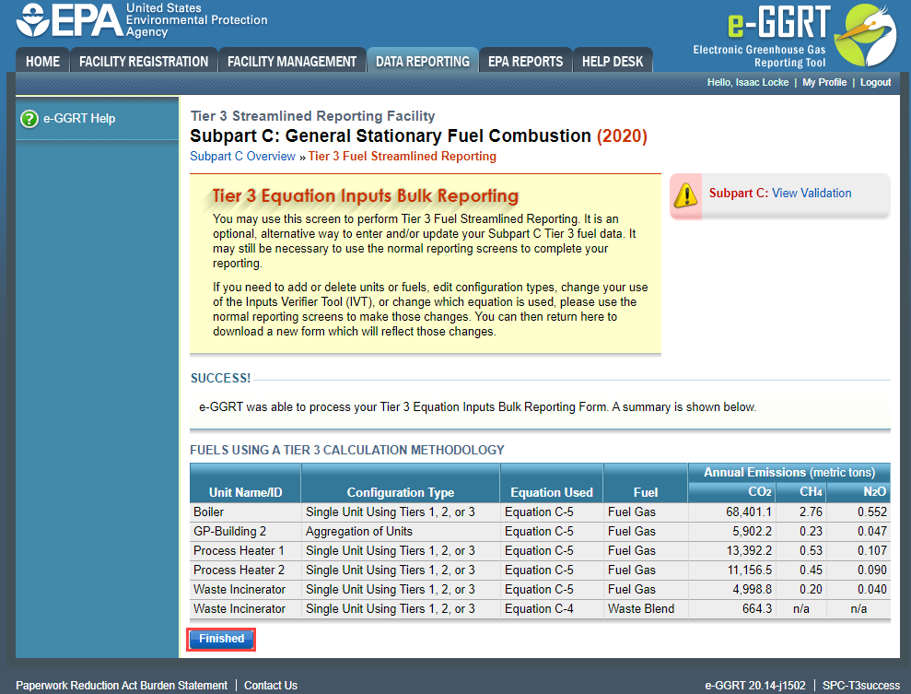The height and width of the screenshot is (694, 911).
Task: Click the 2.76 CH4 value
Action: (x=811, y=512)
